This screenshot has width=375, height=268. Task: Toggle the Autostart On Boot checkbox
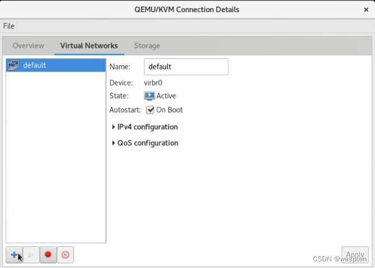(x=150, y=110)
